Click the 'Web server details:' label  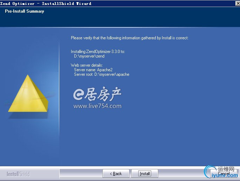(87, 65)
